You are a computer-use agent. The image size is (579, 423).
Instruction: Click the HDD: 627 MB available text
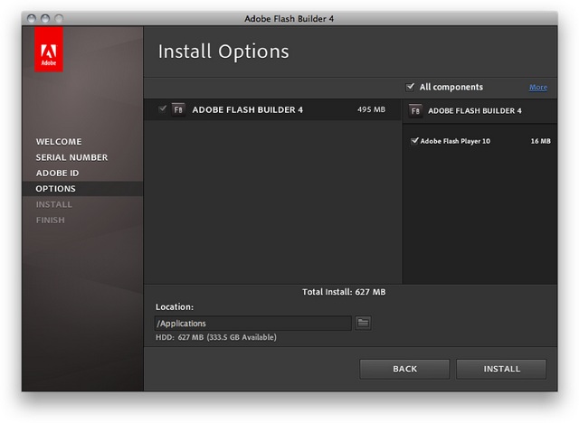pos(216,337)
